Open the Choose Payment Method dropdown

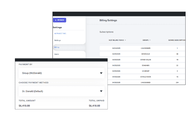coord(62,91)
